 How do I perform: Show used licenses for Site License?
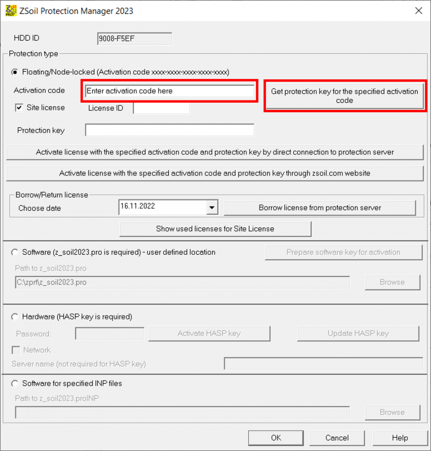click(x=215, y=229)
